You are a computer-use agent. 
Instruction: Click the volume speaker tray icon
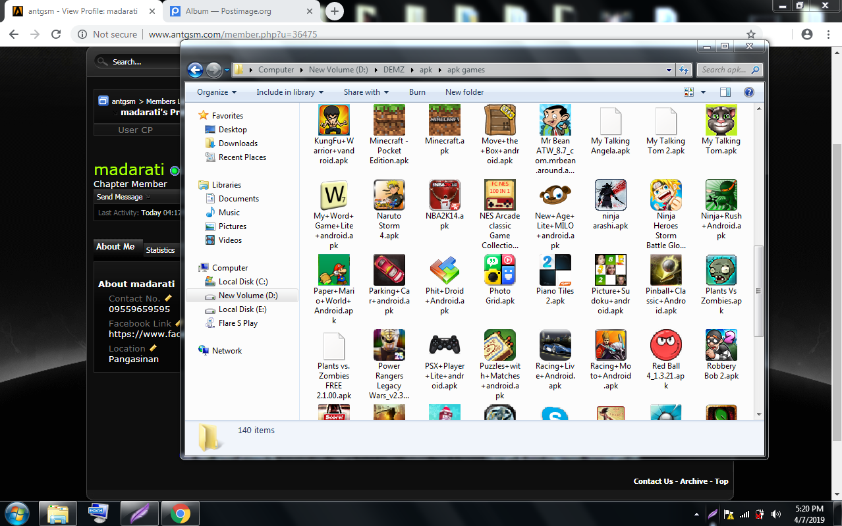[x=775, y=514]
